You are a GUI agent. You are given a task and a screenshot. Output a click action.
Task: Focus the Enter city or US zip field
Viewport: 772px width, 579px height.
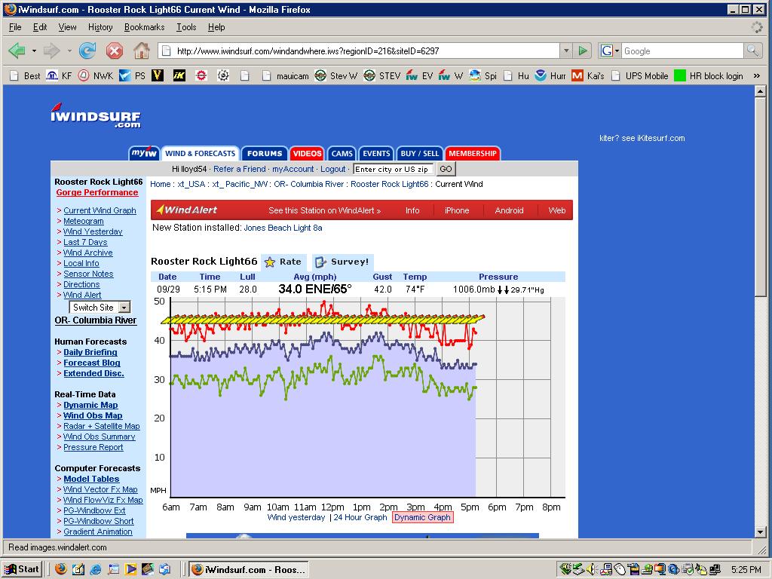(394, 169)
